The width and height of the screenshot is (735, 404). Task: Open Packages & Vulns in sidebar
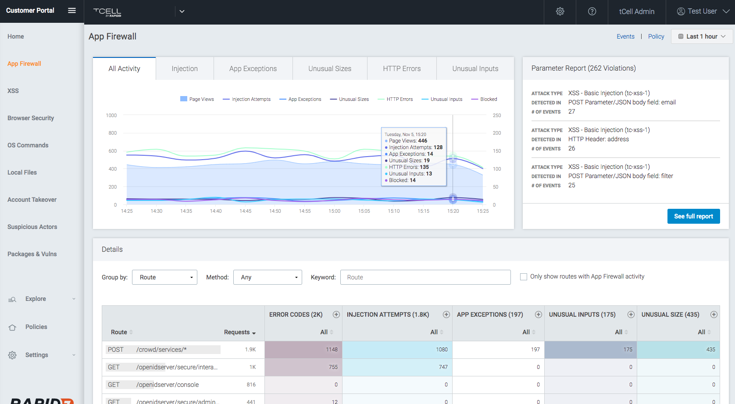coord(32,254)
